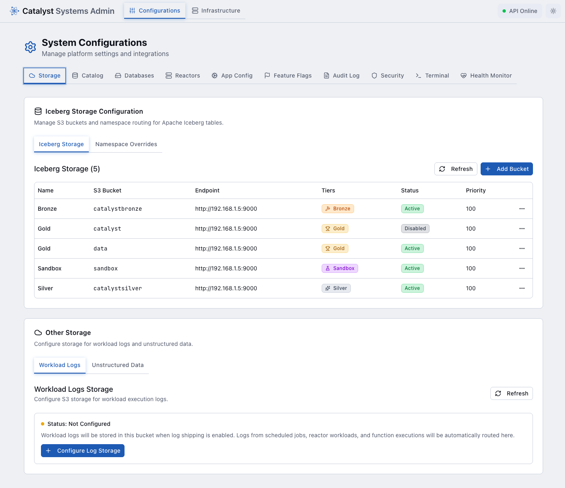The height and width of the screenshot is (488, 565).
Task: View the Audit Log tab
Action: (x=342, y=76)
